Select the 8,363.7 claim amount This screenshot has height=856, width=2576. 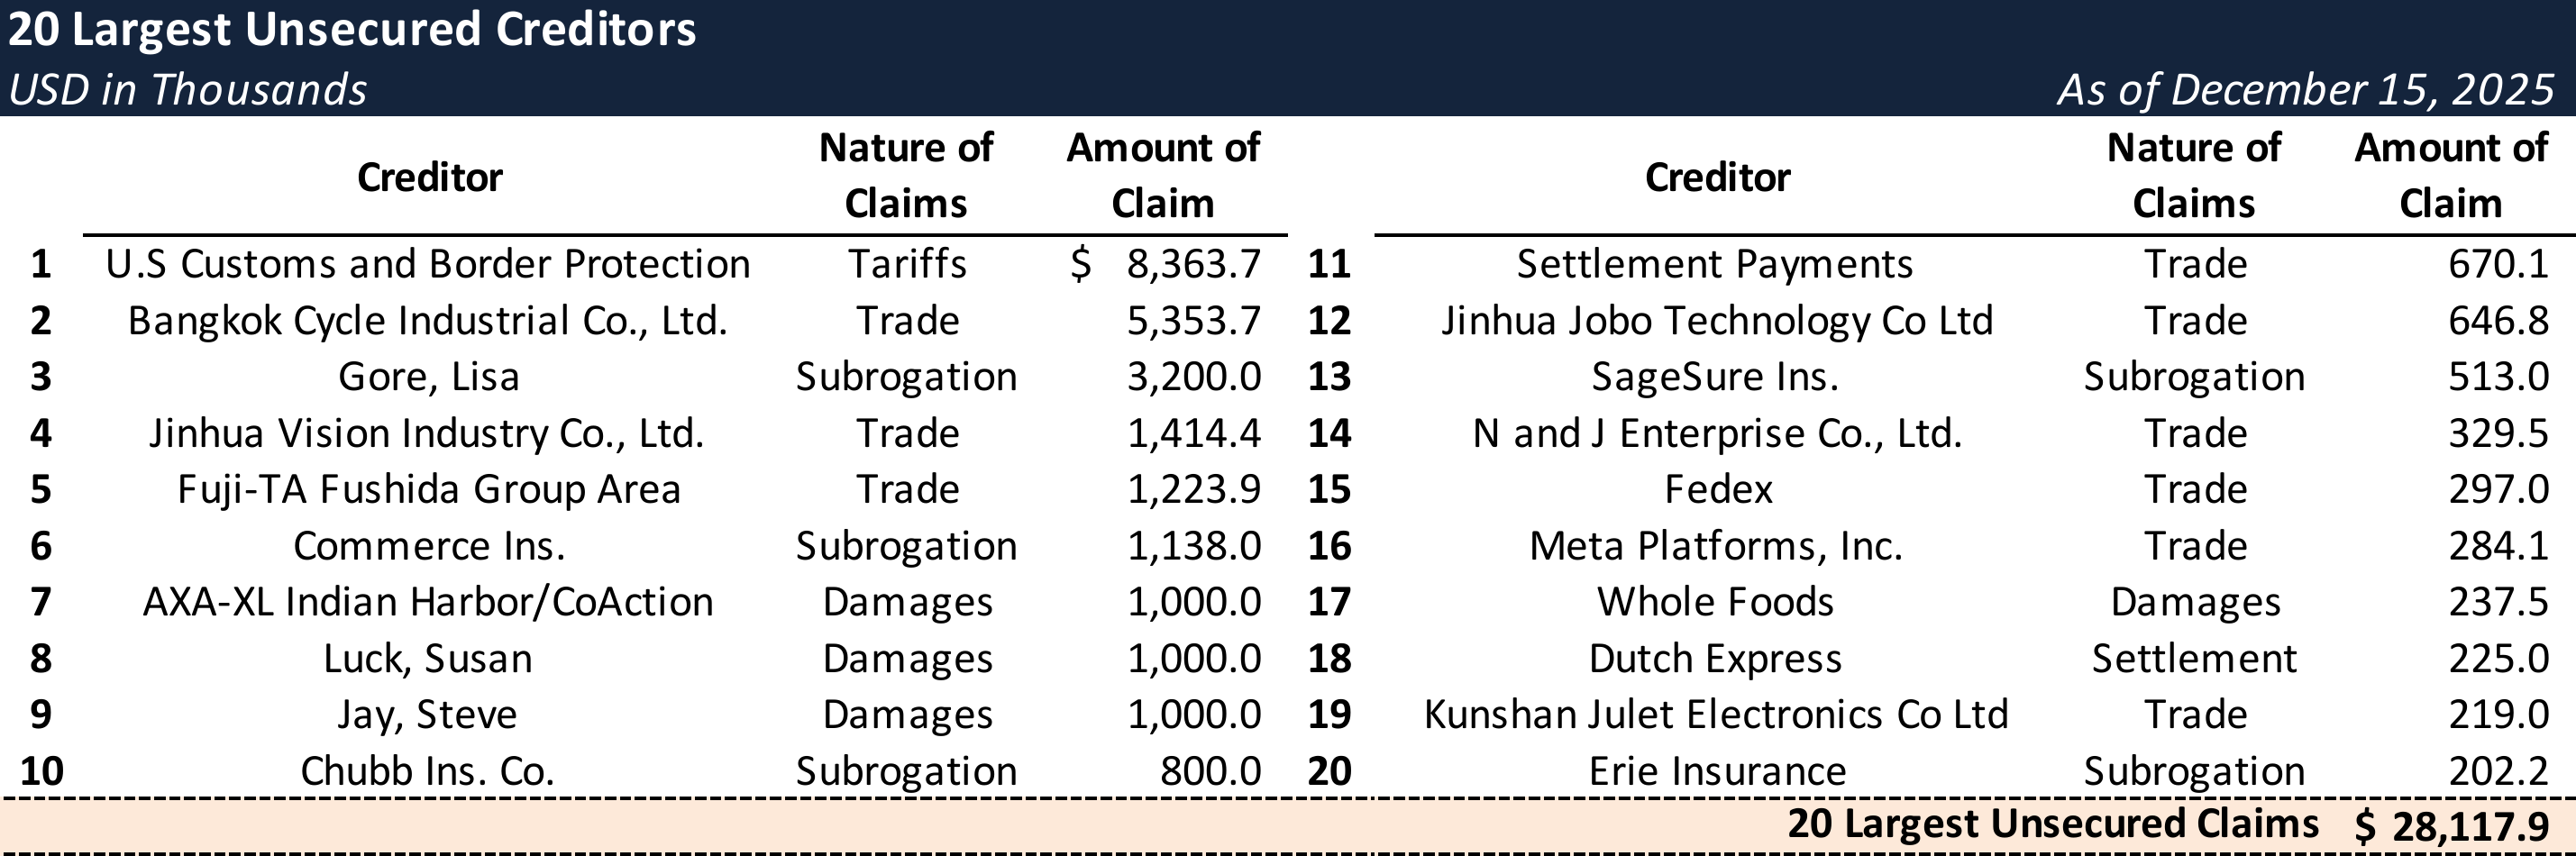1193,264
